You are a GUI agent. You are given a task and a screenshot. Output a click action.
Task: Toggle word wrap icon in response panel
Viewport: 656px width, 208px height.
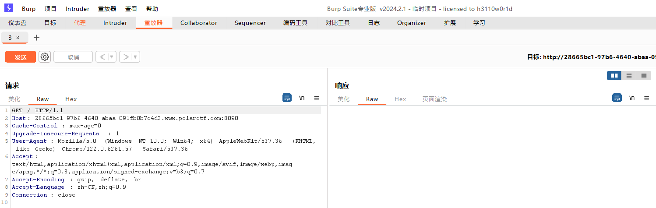(617, 98)
